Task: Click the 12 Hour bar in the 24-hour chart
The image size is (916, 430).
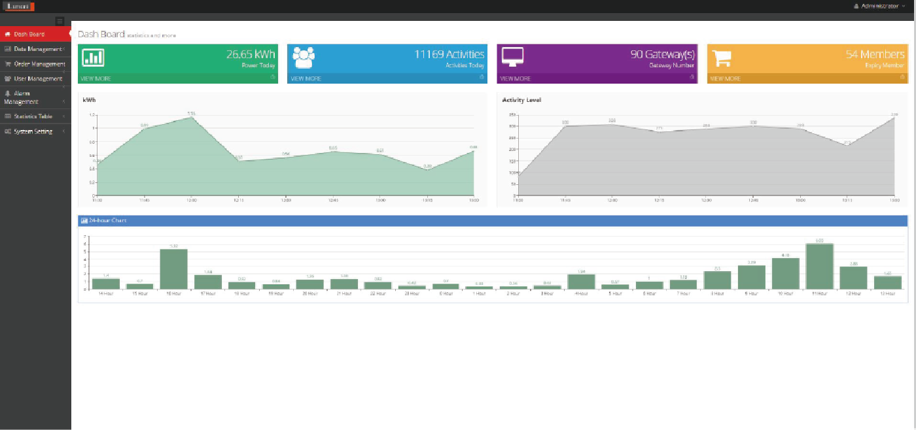Action: click(853, 278)
